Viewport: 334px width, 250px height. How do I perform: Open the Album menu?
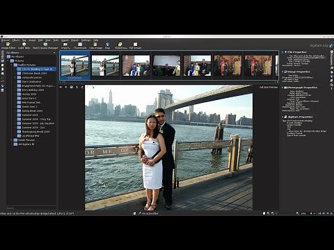coord(16,40)
